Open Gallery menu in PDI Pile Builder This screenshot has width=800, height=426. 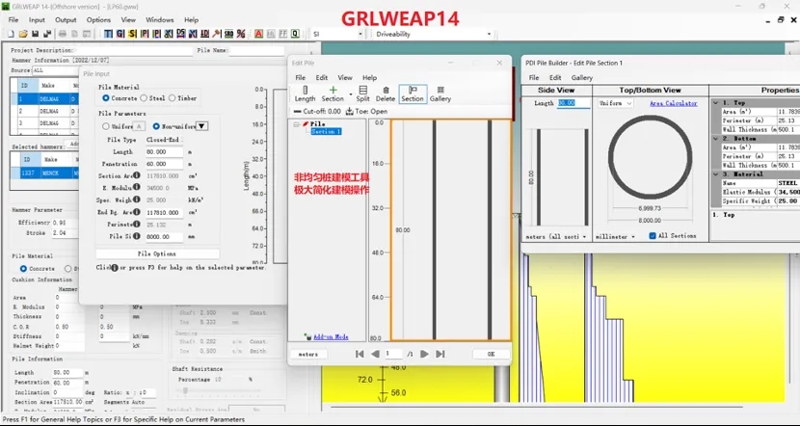(582, 77)
